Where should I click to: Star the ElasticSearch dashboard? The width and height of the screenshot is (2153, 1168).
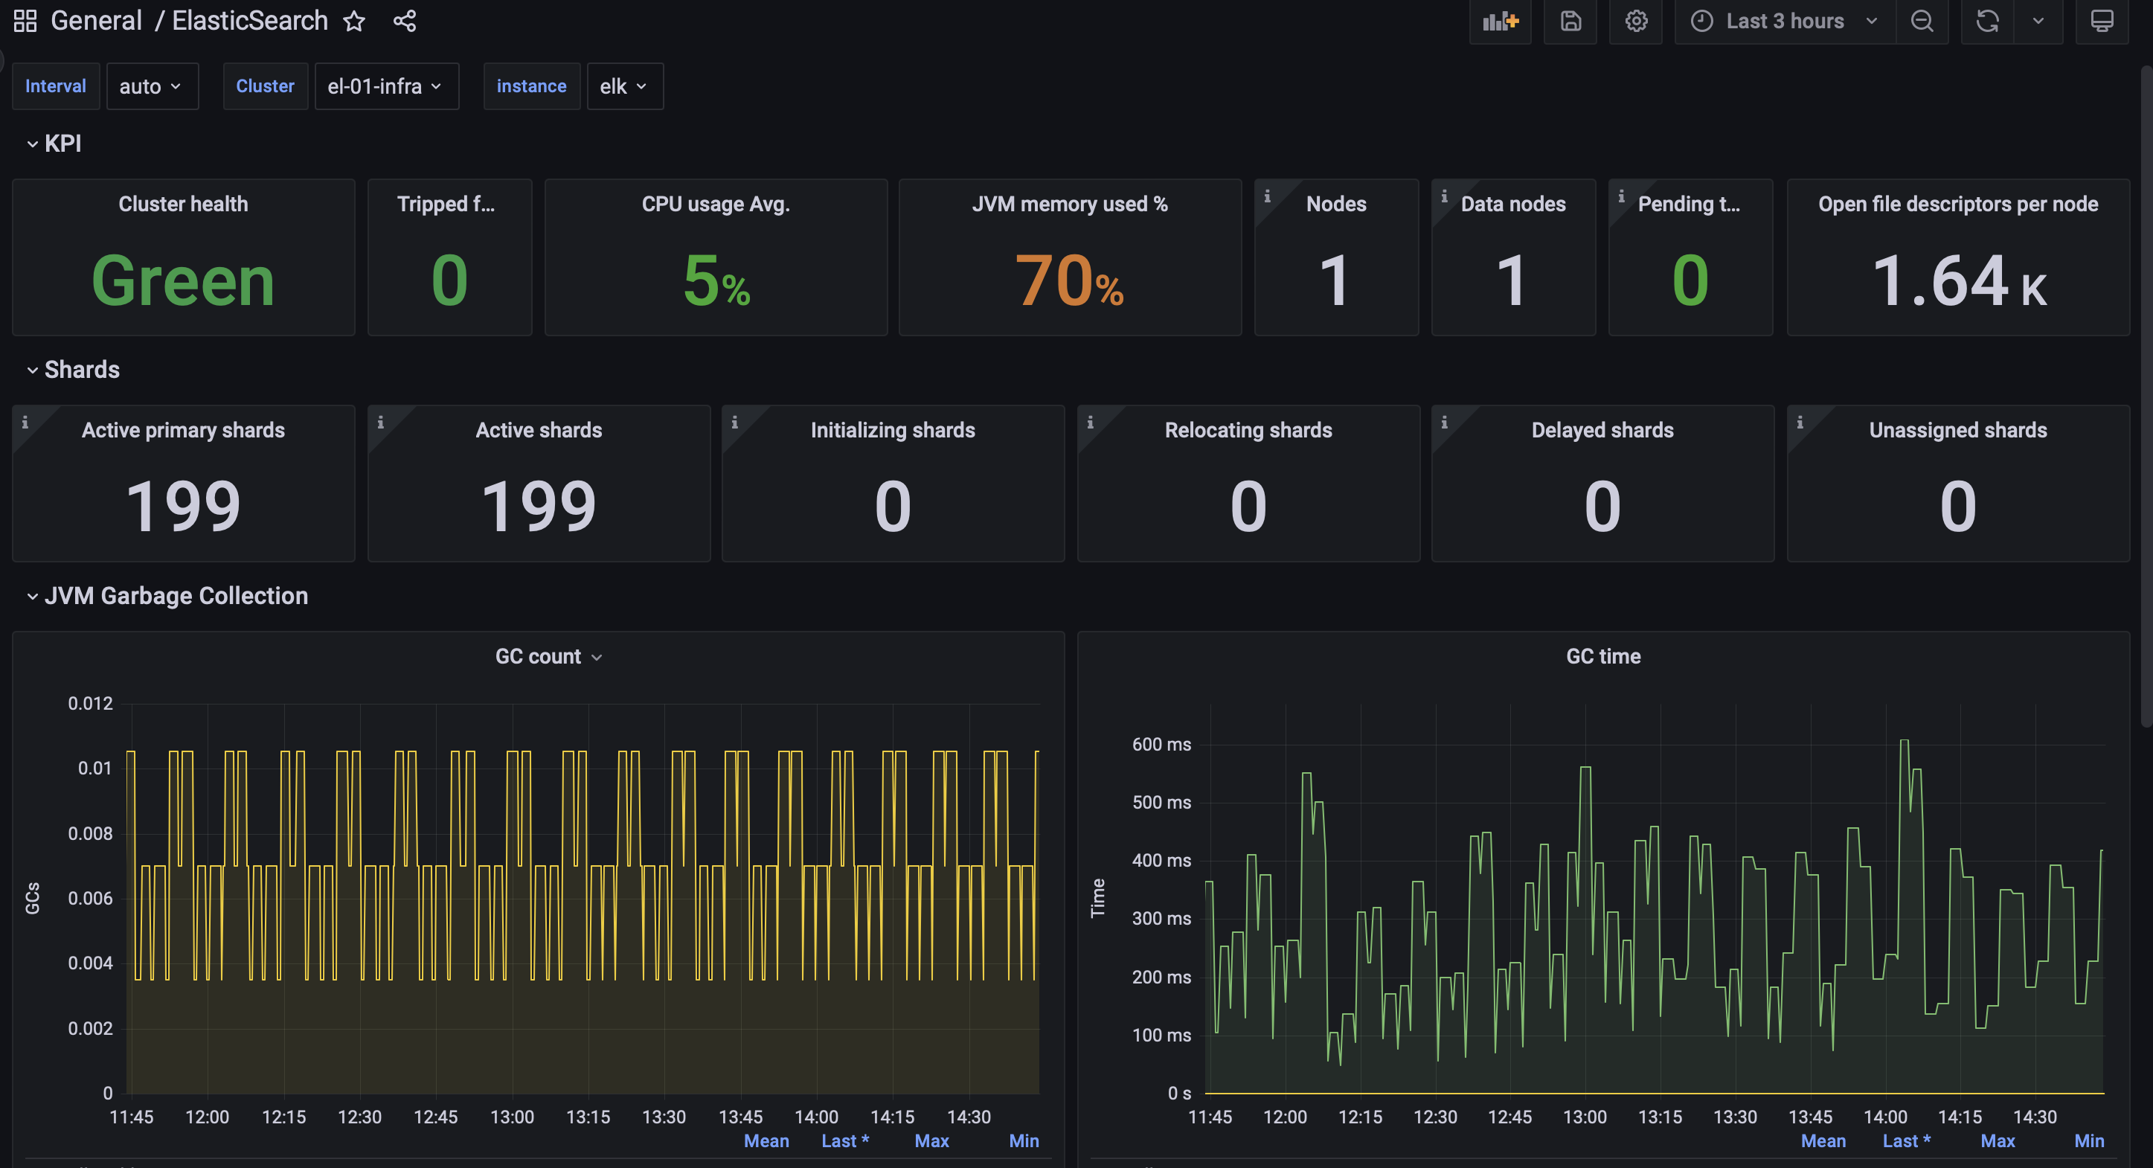(354, 21)
